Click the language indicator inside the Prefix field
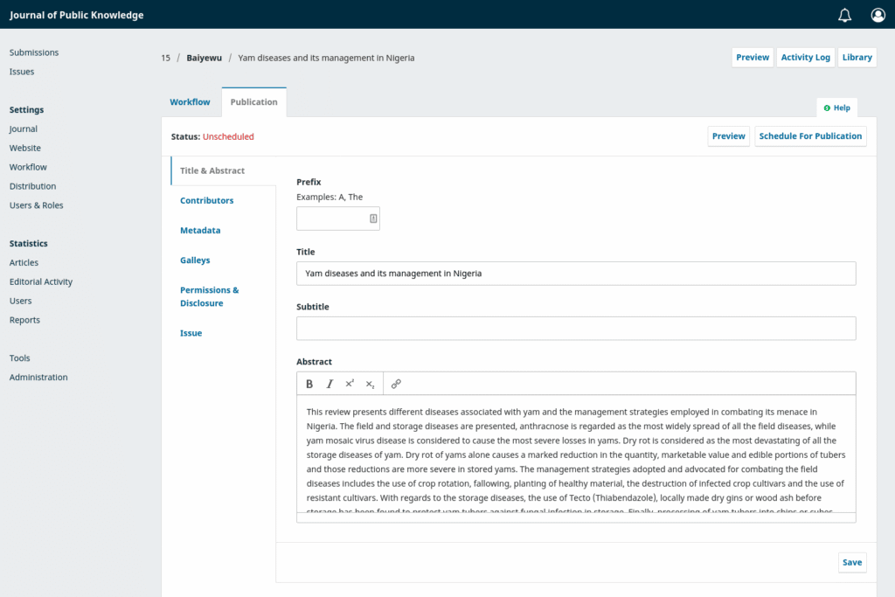This screenshot has width=895, height=597. [373, 218]
